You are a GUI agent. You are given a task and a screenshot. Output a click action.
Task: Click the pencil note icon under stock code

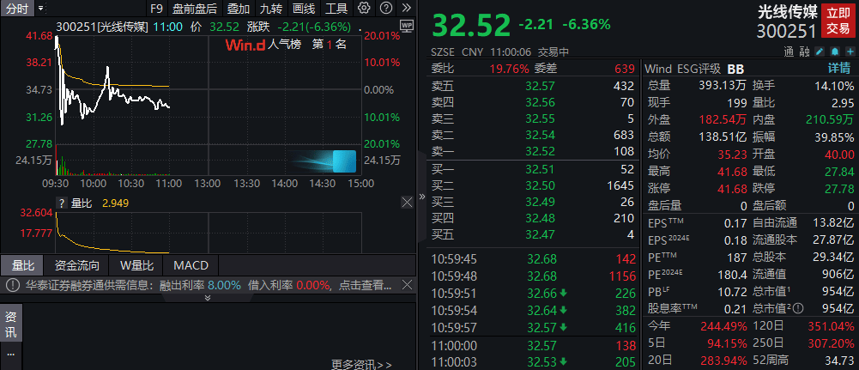click(x=820, y=52)
